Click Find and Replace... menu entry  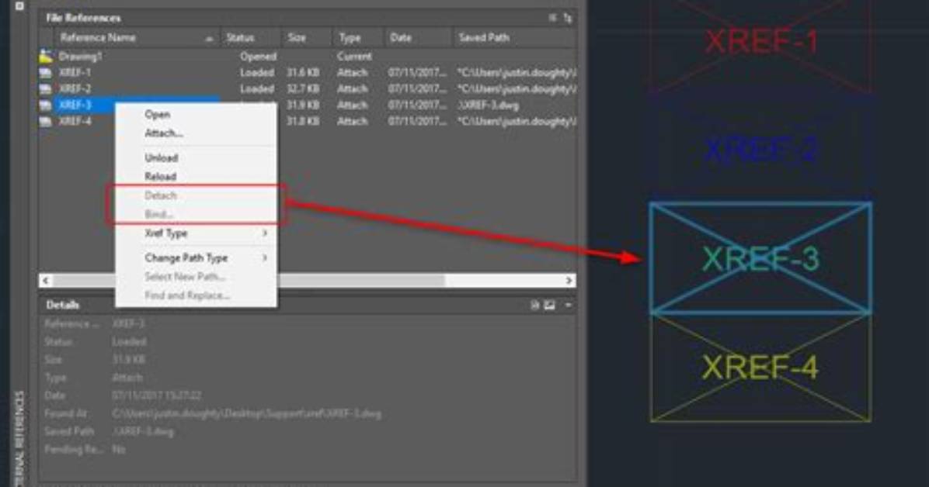tap(187, 295)
